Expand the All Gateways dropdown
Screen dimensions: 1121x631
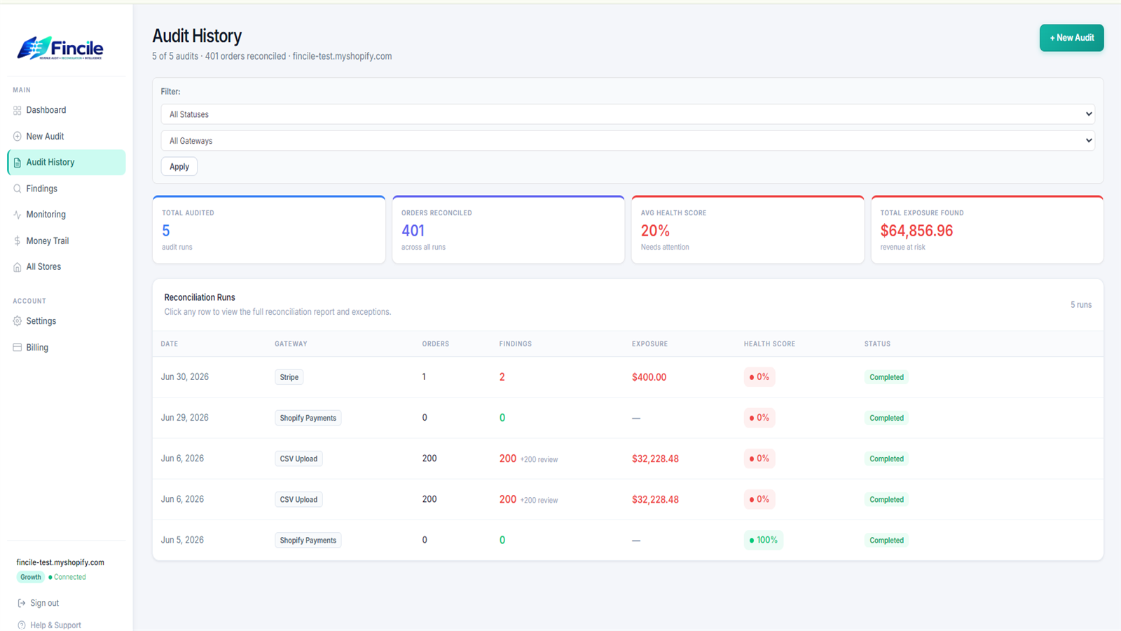pyautogui.click(x=628, y=141)
